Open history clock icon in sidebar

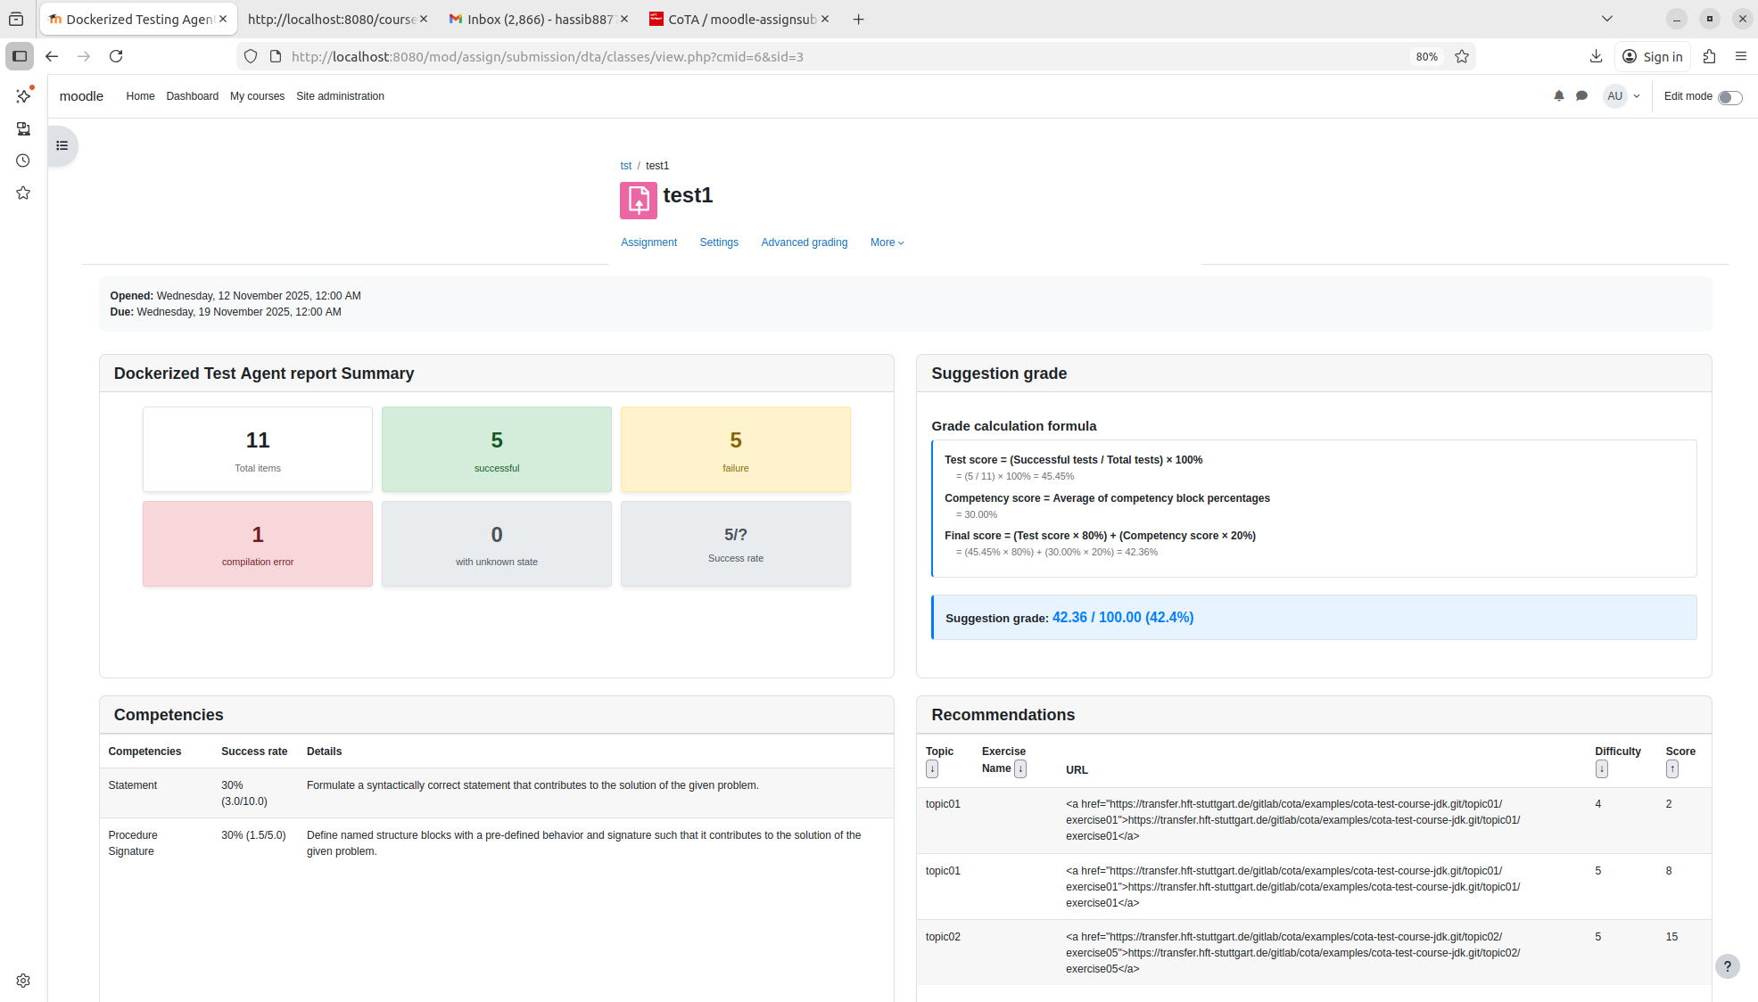[23, 160]
